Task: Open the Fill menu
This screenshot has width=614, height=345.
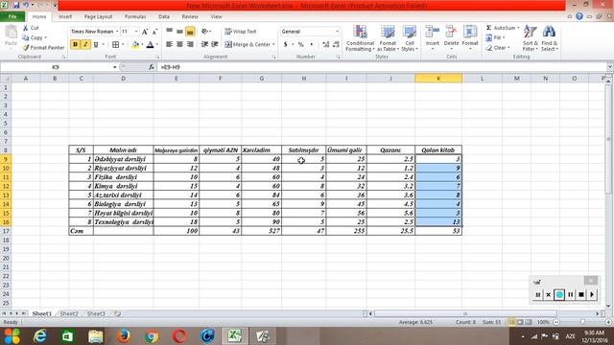Action: pos(495,38)
